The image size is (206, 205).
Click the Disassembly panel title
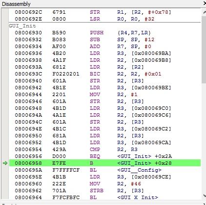click(x=16, y=4)
